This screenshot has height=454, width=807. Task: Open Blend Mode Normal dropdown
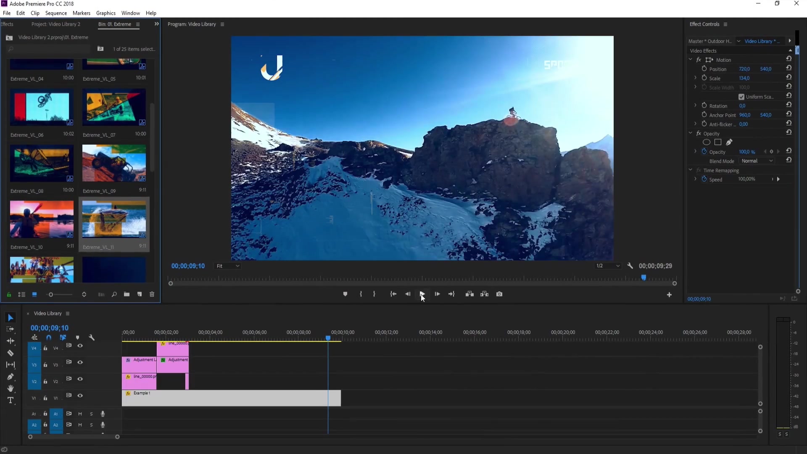click(757, 161)
